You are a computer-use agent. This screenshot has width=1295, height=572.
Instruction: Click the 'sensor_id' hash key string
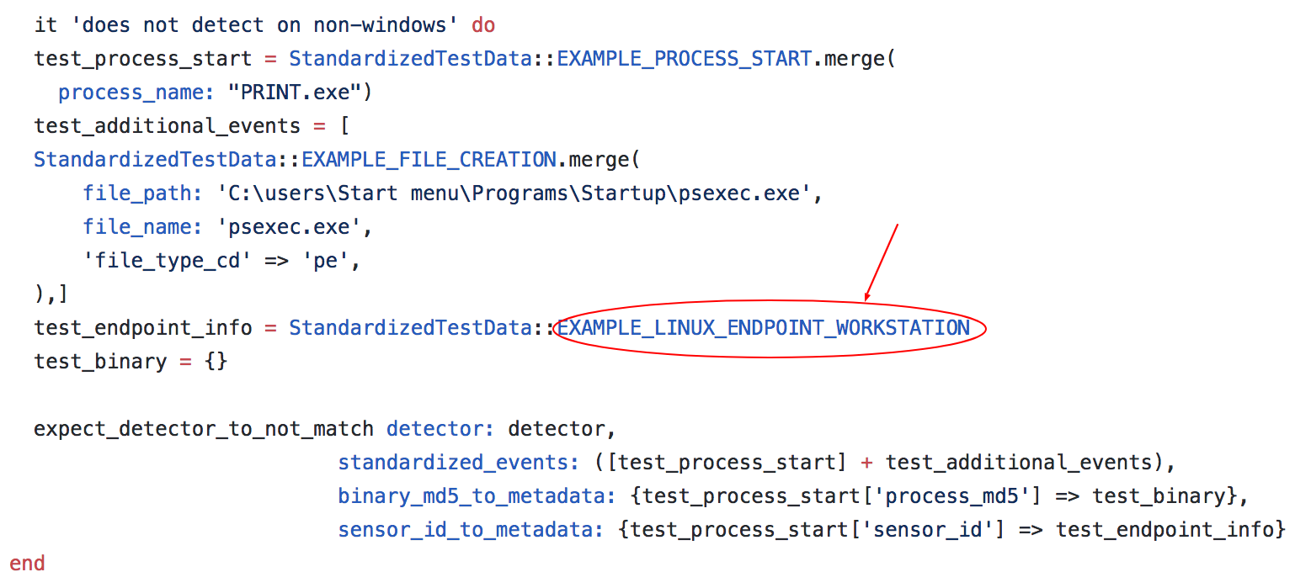point(915,530)
